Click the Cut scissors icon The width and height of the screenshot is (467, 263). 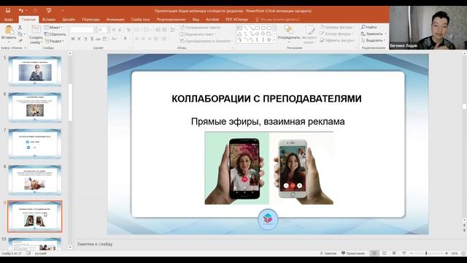(x=20, y=27)
